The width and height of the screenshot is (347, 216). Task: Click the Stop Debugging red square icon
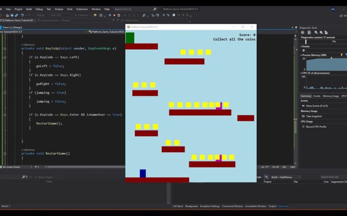point(114,15)
